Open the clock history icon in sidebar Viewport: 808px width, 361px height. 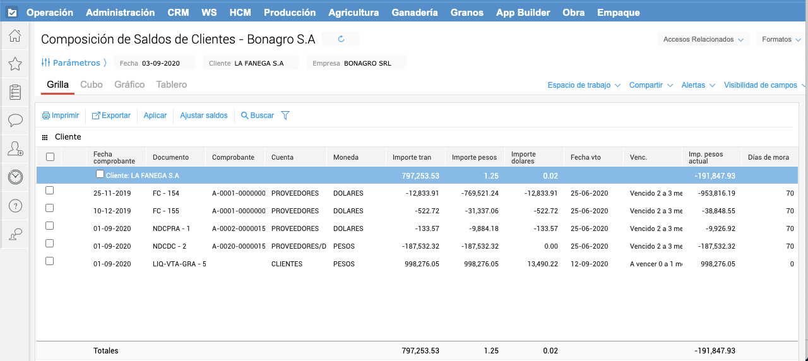[x=15, y=177]
